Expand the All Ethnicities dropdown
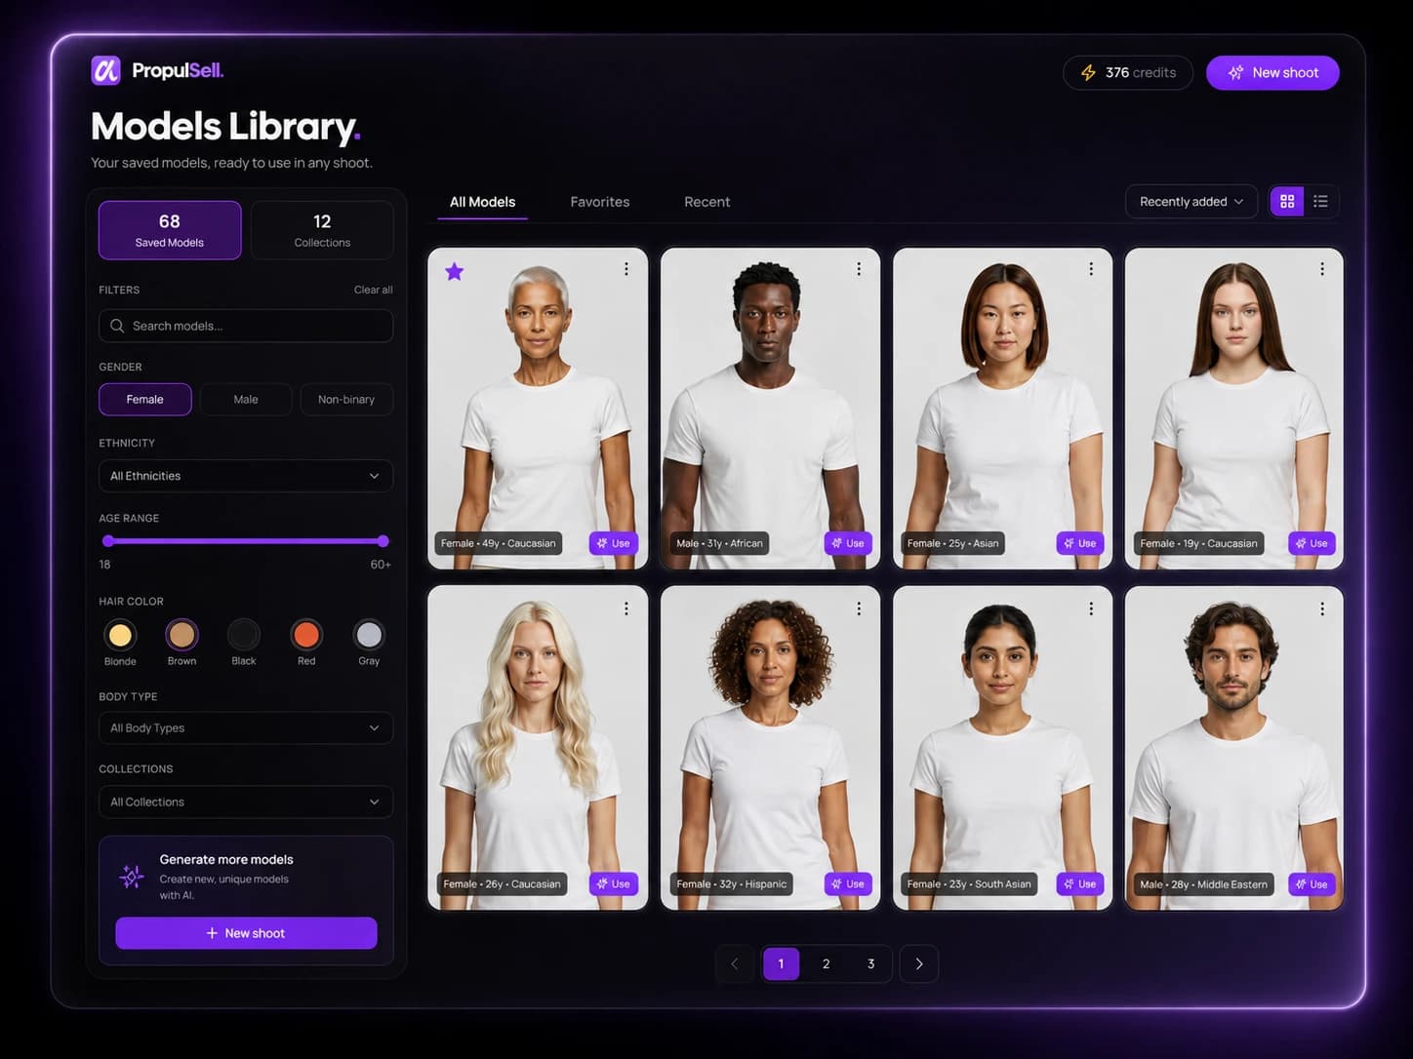This screenshot has height=1059, width=1413. click(x=246, y=476)
